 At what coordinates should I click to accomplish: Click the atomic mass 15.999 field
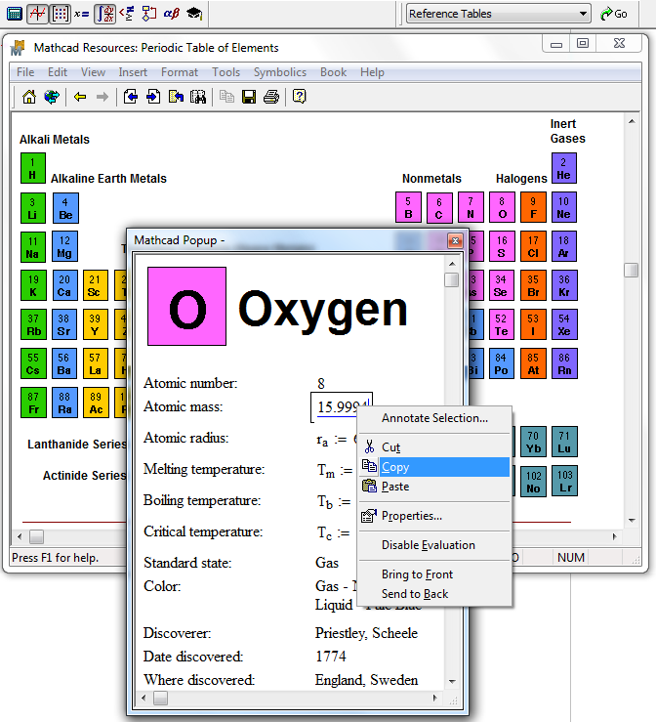342,407
